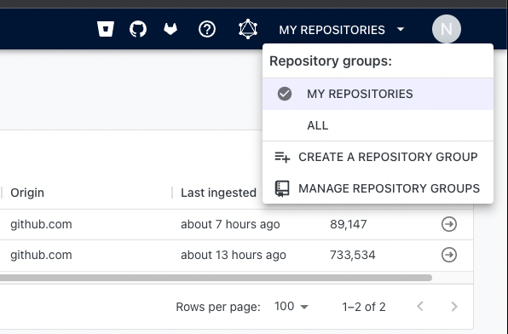The image size is (508, 334).
Task: Sort by Origin column header
Action: click(27, 193)
